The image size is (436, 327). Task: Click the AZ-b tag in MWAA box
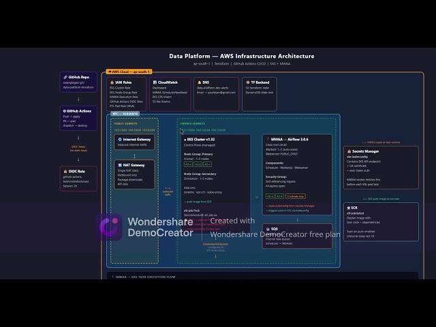279,196
